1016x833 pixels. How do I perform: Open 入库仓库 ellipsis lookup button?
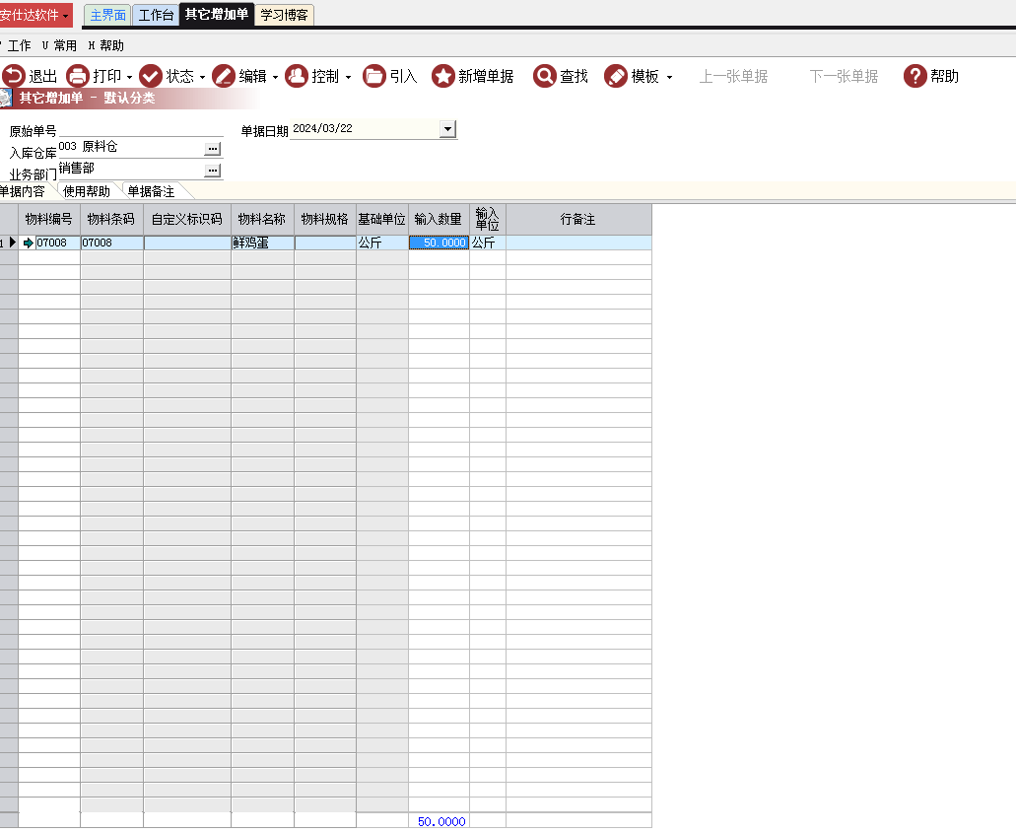[213, 149]
